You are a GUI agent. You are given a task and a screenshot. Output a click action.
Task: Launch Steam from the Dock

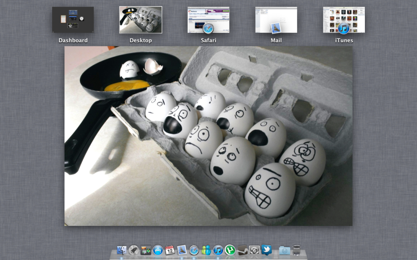242,250
